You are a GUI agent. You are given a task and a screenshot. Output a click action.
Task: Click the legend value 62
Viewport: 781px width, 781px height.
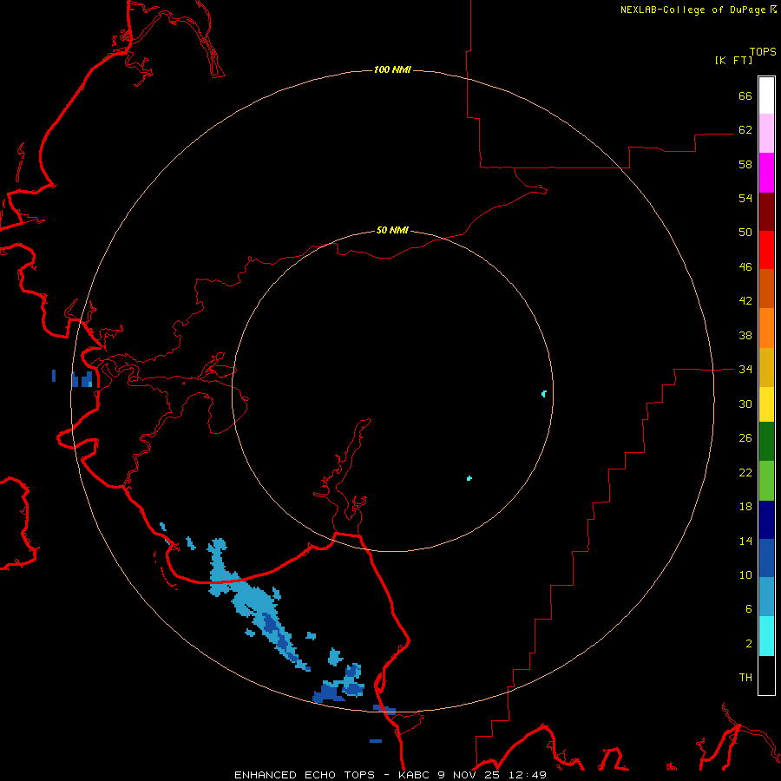tap(745, 130)
